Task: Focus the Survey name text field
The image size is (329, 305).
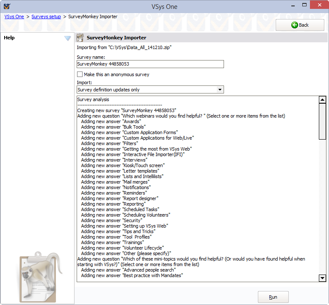Action: [x=150, y=64]
